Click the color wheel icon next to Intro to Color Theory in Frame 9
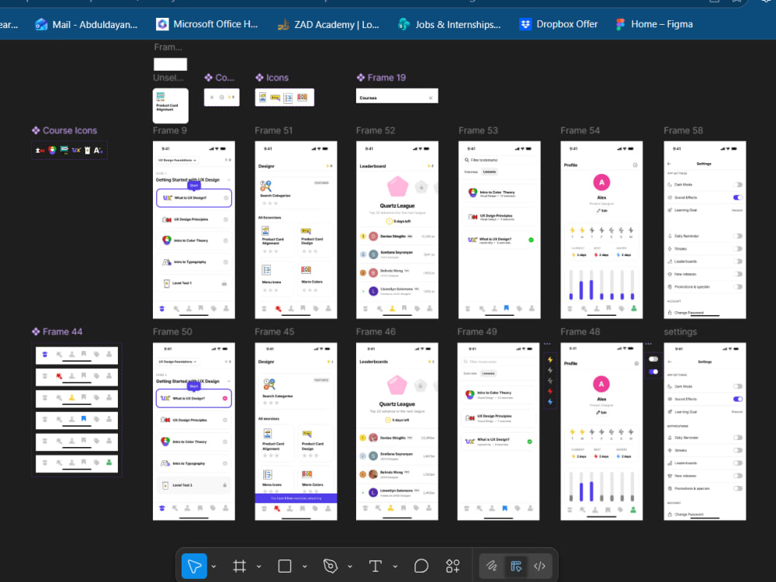This screenshot has width=776, height=582. [167, 240]
